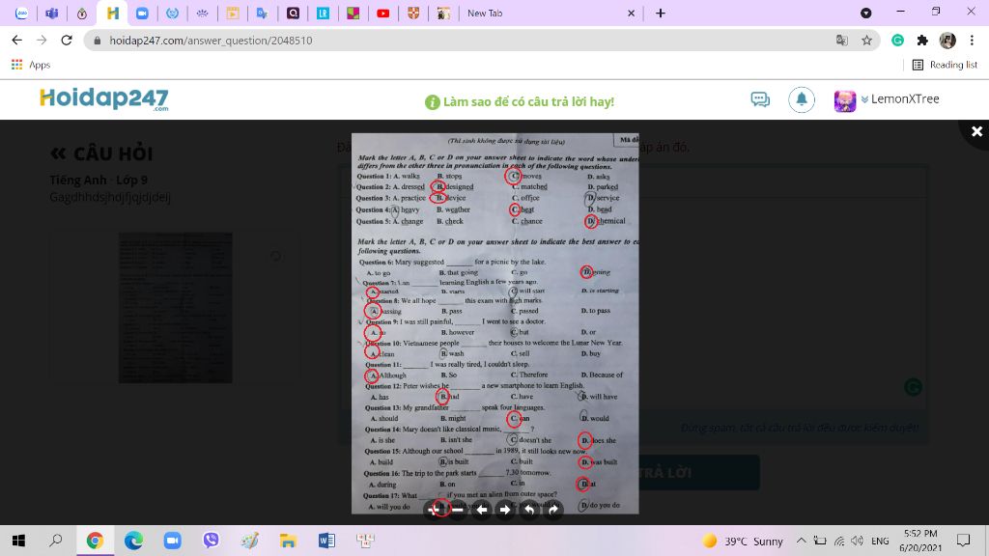The width and height of the screenshot is (989, 556).
Task: Open the Windows notification center
Action: click(963, 541)
